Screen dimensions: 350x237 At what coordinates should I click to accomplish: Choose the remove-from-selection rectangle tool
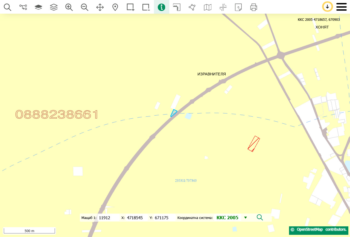point(146,7)
